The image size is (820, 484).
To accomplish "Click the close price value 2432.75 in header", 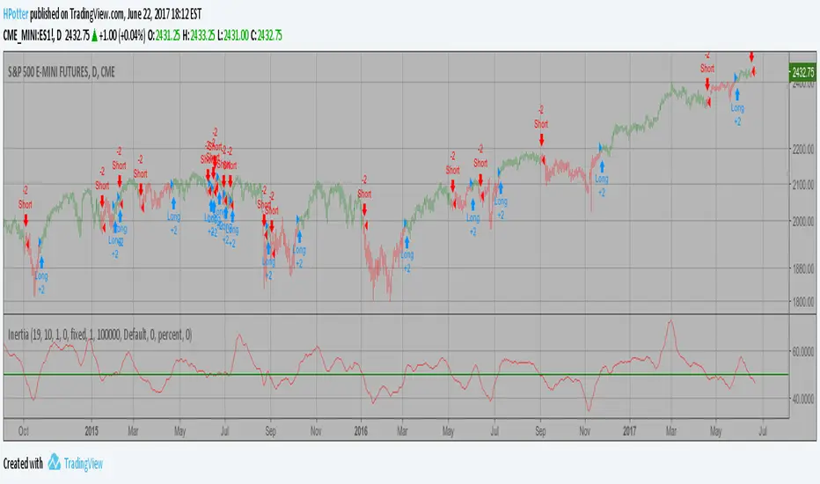I will click(x=270, y=35).
